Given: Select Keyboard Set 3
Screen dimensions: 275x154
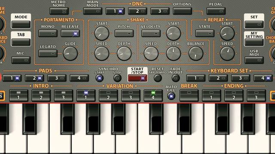Looking at the screenshot, I should click(x=241, y=78).
